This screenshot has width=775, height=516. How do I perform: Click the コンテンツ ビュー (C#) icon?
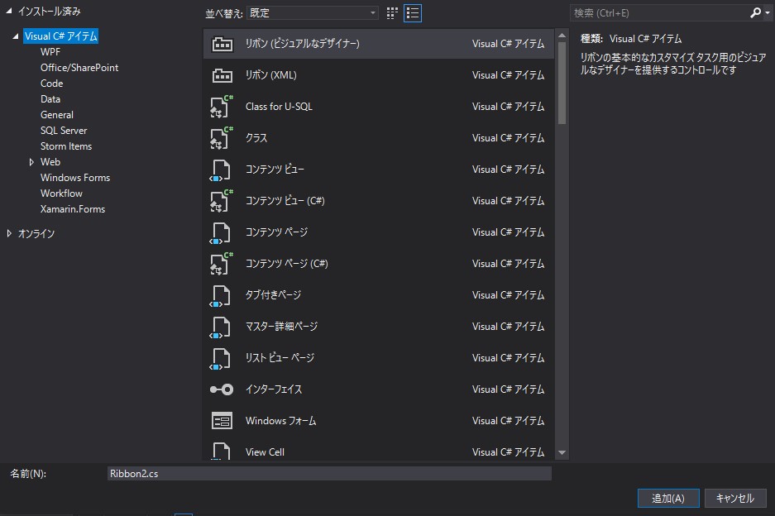(221, 201)
